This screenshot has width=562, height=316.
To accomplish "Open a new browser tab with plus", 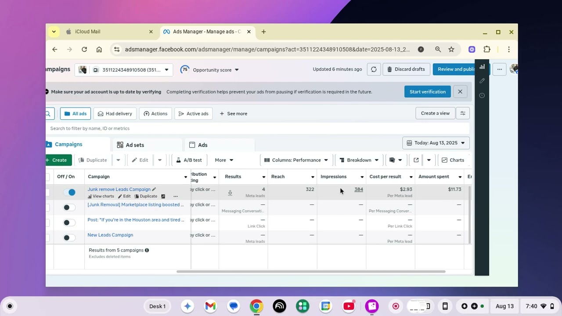I will (x=263, y=32).
